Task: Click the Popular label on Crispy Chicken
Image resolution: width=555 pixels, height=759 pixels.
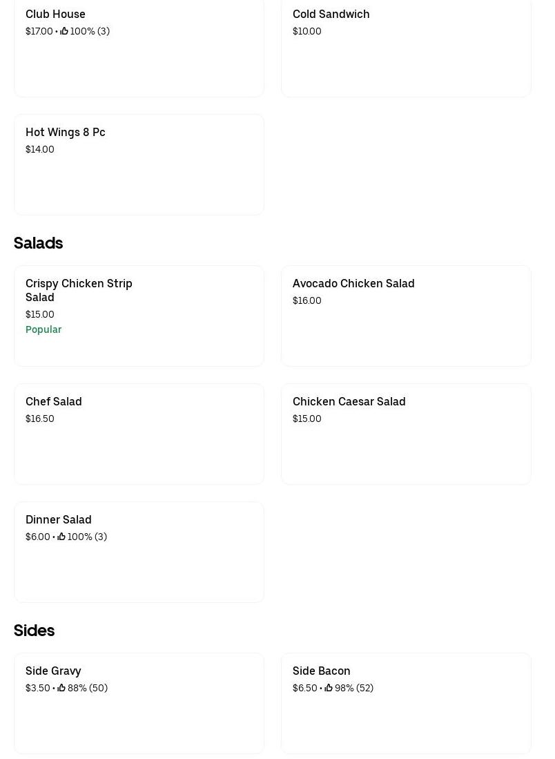Action: [x=43, y=329]
